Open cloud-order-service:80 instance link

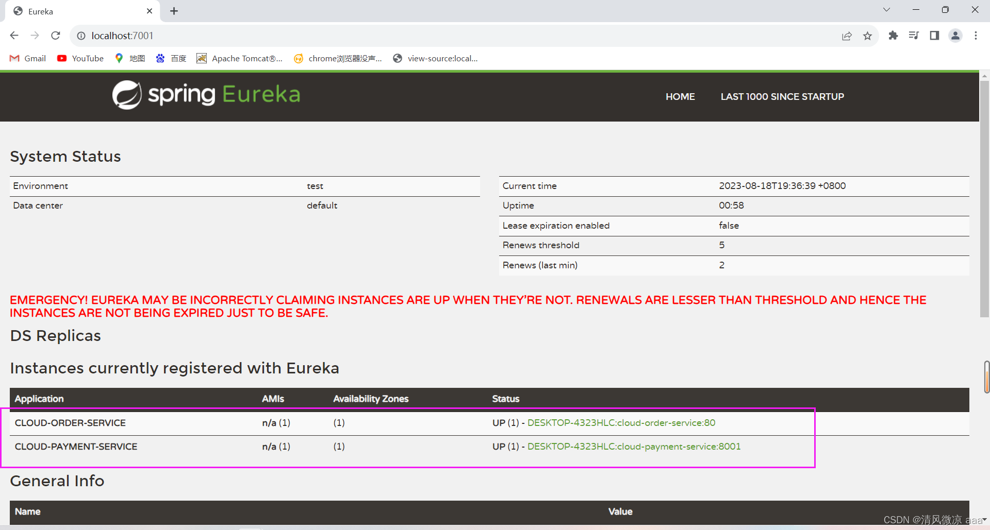[x=621, y=422]
